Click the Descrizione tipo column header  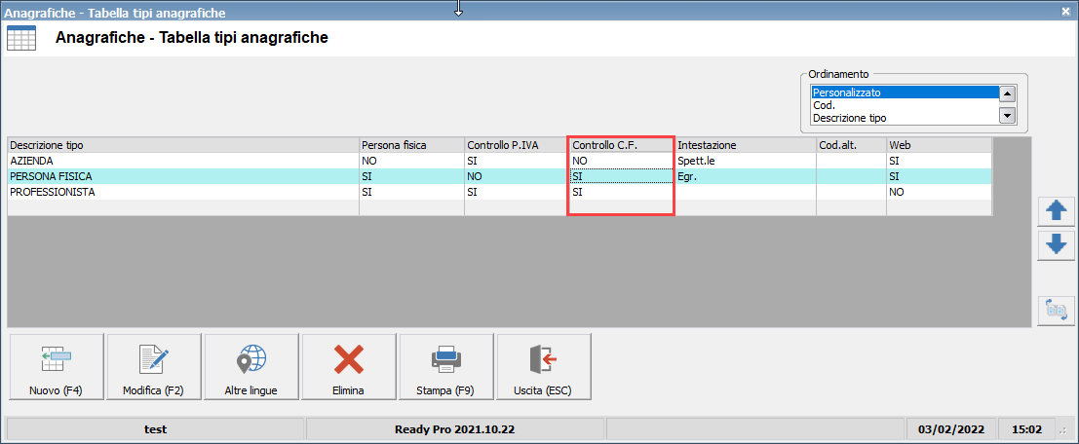click(183, 145)
